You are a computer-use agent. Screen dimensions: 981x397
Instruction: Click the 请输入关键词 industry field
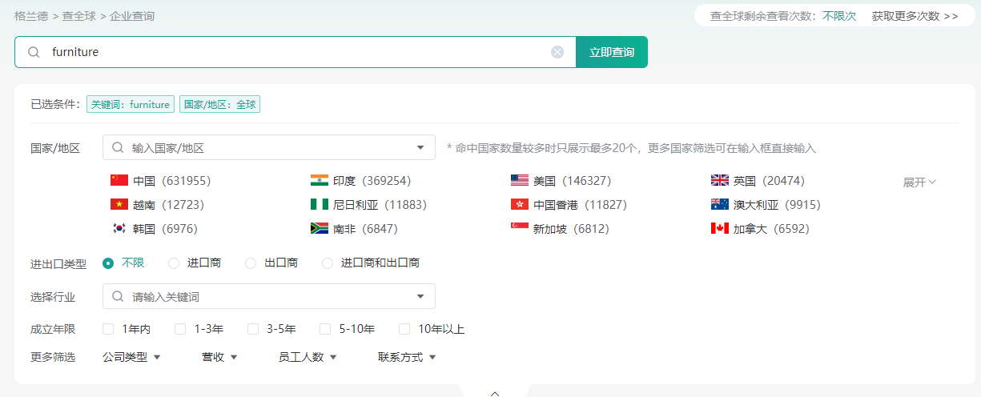pyautogui.click(x=269, y=296)
